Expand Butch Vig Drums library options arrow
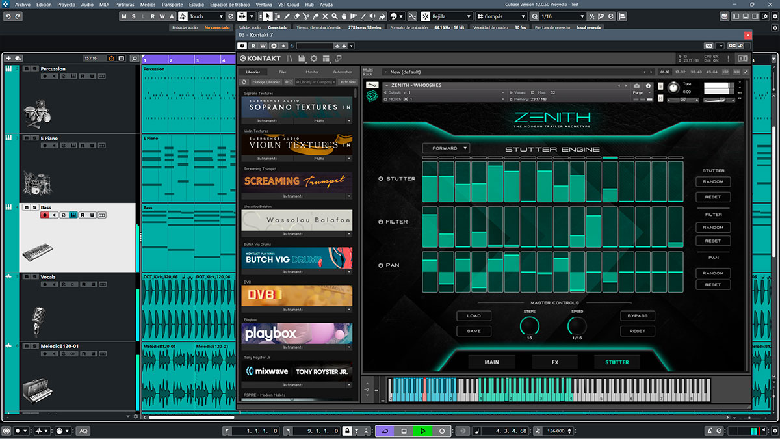 [x=348, y=272]
